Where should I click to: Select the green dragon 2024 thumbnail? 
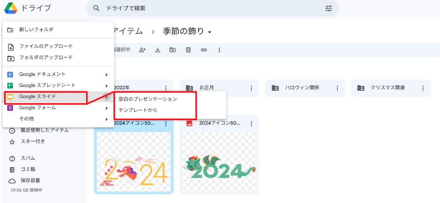click(x=219, y=161)
